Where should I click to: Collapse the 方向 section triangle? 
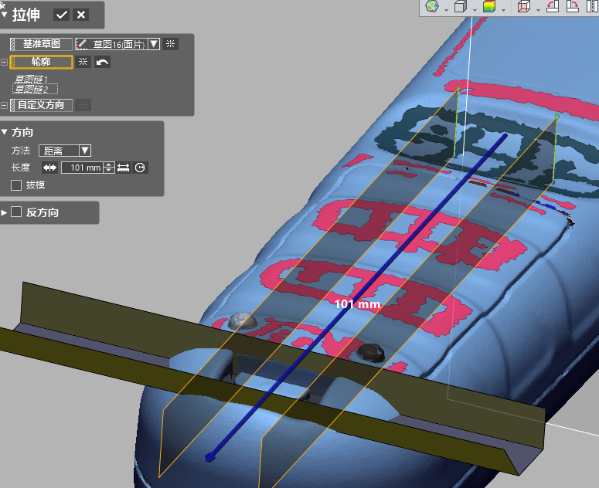pyautogui.click(x=5, y=132)
